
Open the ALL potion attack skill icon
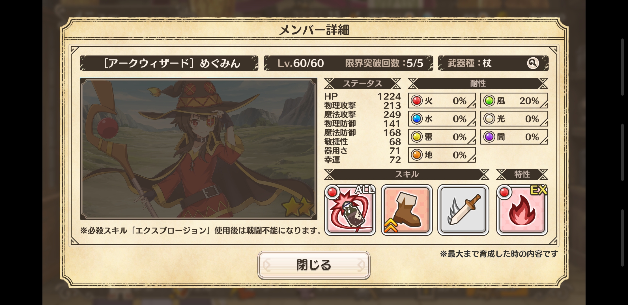pos(350,210)
